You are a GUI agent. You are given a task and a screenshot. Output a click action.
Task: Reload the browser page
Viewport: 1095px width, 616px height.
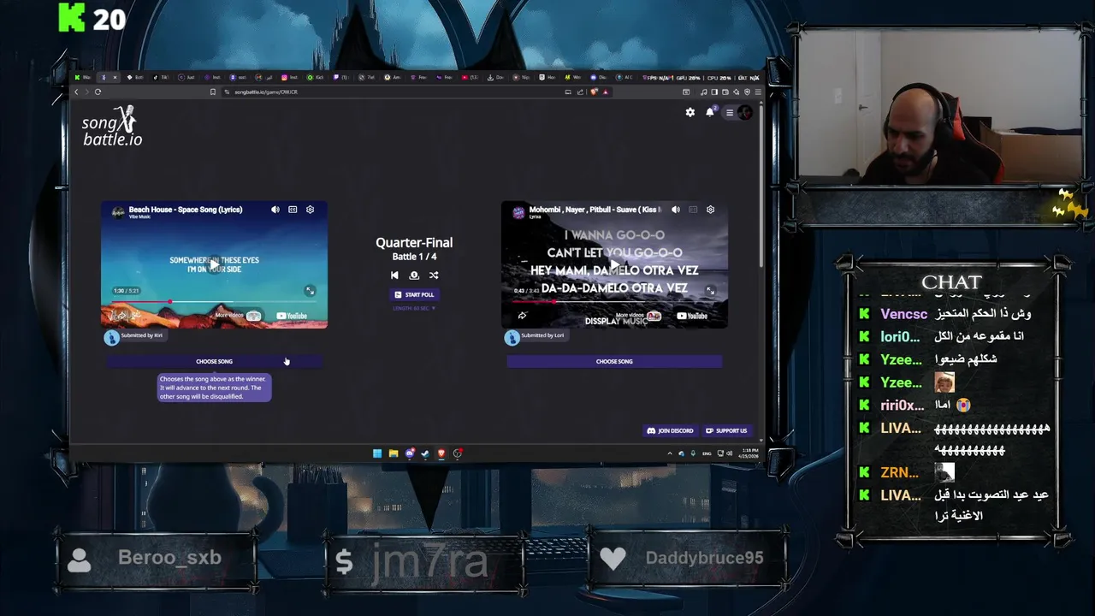coord(98,92)
